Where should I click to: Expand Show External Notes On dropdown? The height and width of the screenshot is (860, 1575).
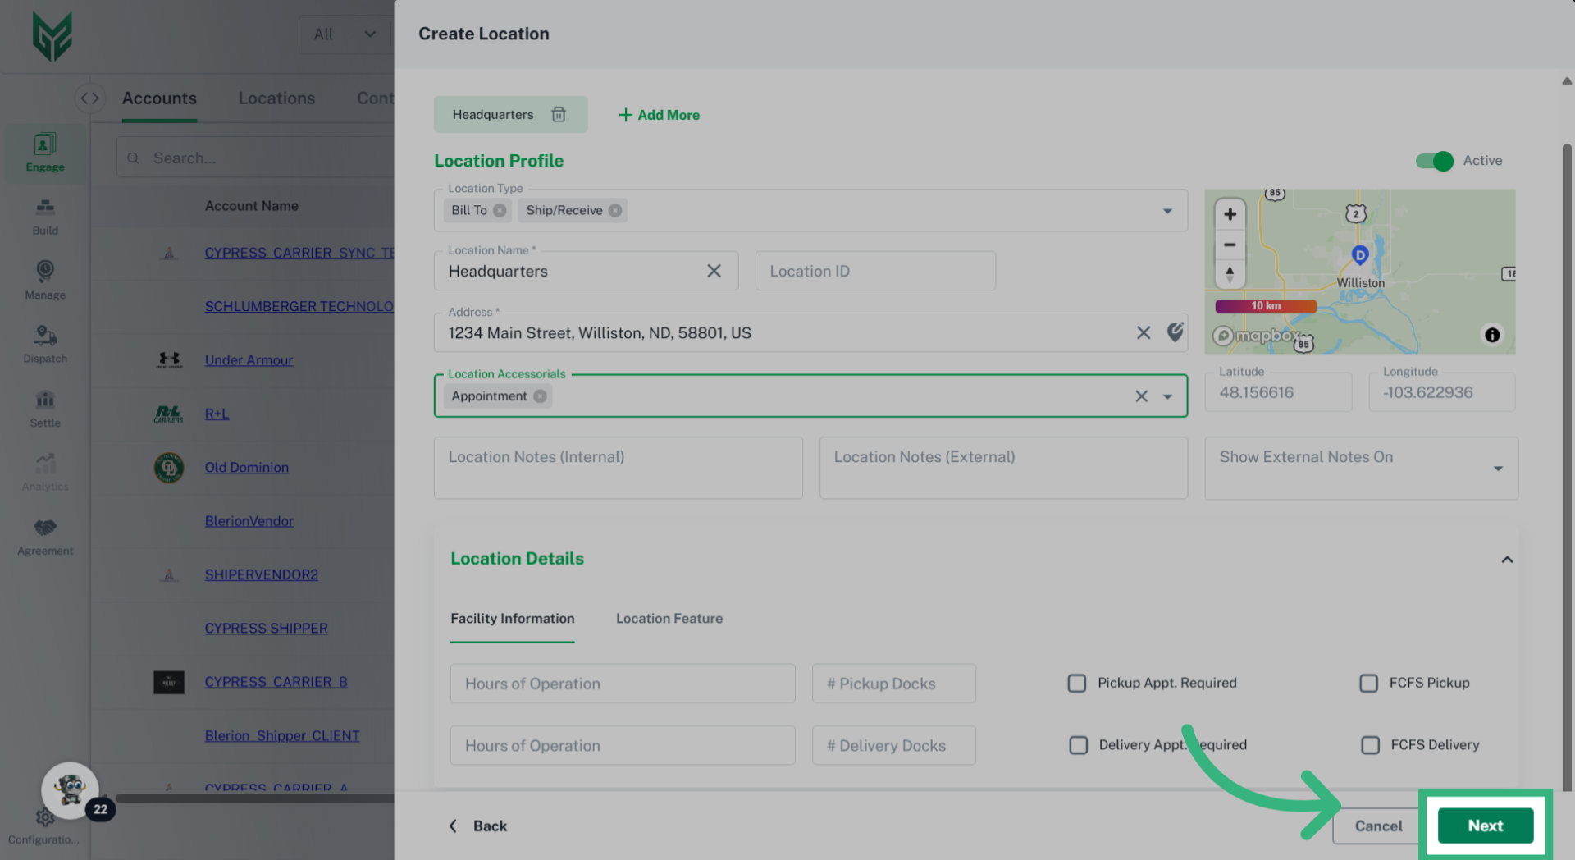coord(1498,469)
